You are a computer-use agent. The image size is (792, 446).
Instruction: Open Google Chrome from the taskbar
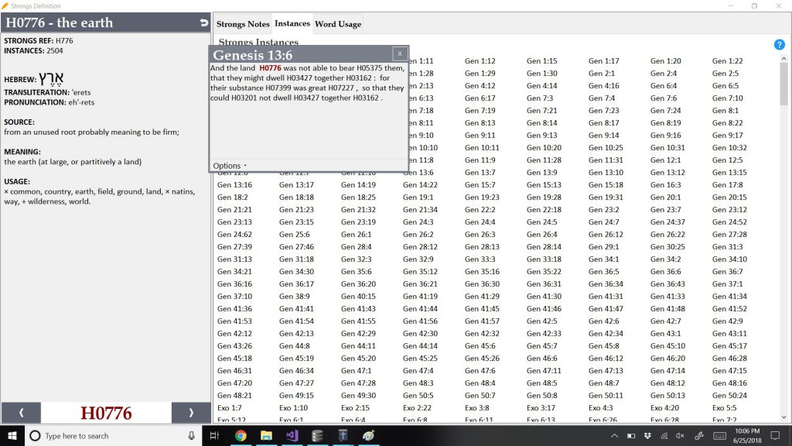(241, 436)
